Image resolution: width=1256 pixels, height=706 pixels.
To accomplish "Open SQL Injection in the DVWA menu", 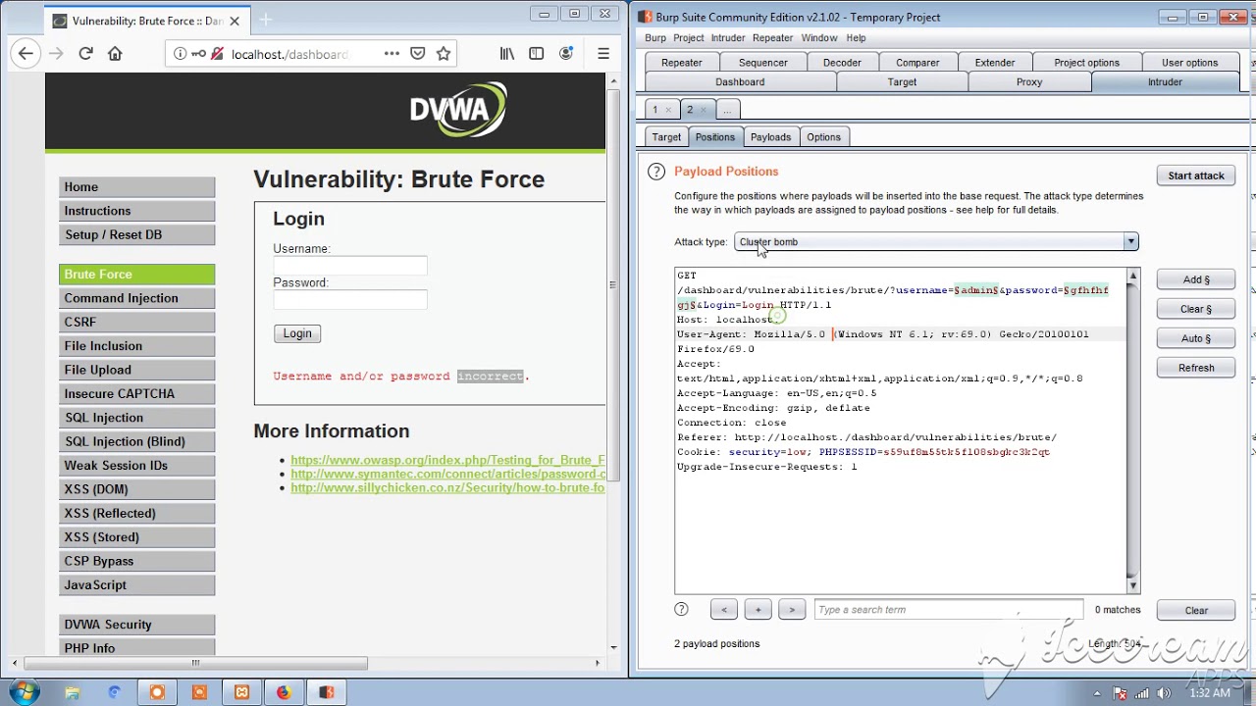I will point(136,418).
